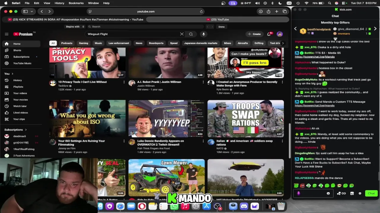
Task: Select the Gaming category chip
Action: coord(83,43)
